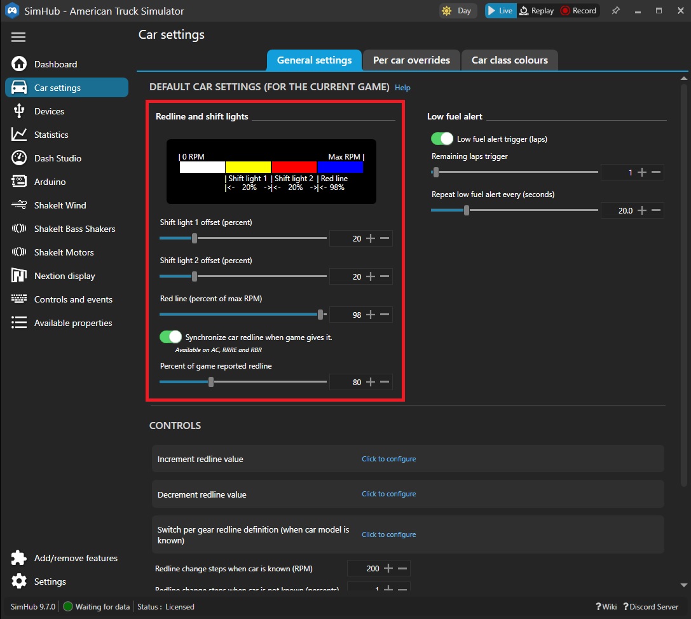Screen dimensions: 691x619
Task: Decrease Shift light 2 offset with minus
Action: [x=385, y=276]
